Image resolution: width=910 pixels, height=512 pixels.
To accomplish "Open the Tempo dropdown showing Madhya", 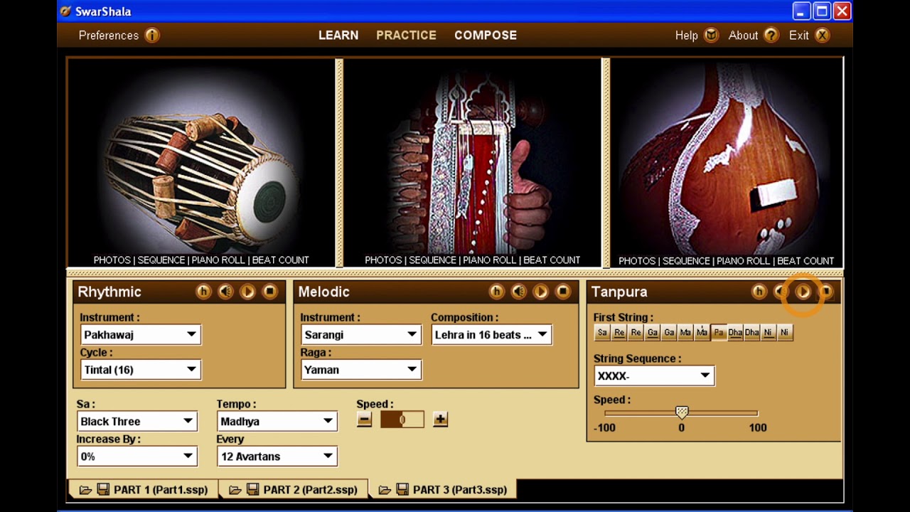I will click(277, 421).
